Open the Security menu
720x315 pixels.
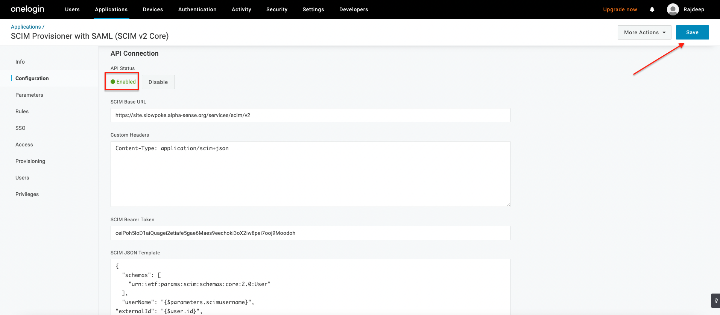click(276, 9)
